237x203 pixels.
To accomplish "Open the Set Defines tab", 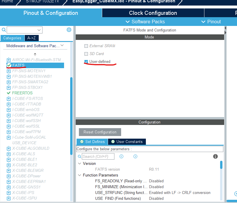I will point(92,142).
